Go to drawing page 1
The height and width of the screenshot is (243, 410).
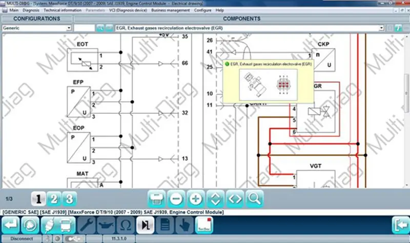click(38, 199)
